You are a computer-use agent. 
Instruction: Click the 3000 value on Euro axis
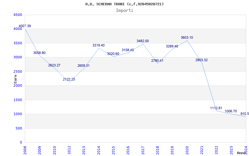(18, 57)
